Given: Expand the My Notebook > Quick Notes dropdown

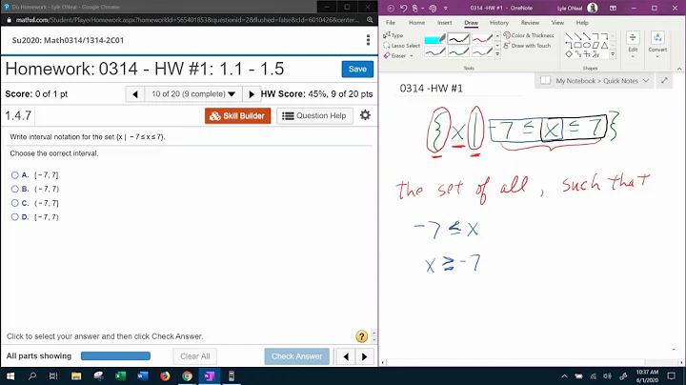Looking at the screenshot, I should (646, 81).
